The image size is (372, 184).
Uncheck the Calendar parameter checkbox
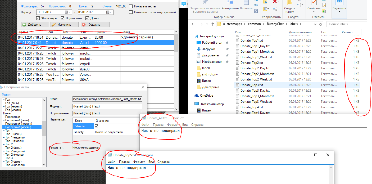click(x=97, y=126)
